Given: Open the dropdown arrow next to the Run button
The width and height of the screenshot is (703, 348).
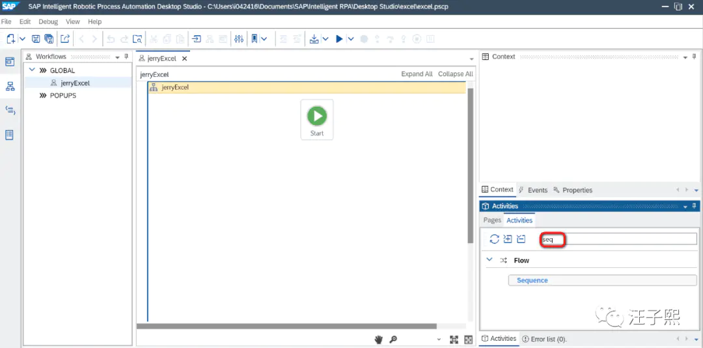Looking at the screenshot, I should click(351, 39).
